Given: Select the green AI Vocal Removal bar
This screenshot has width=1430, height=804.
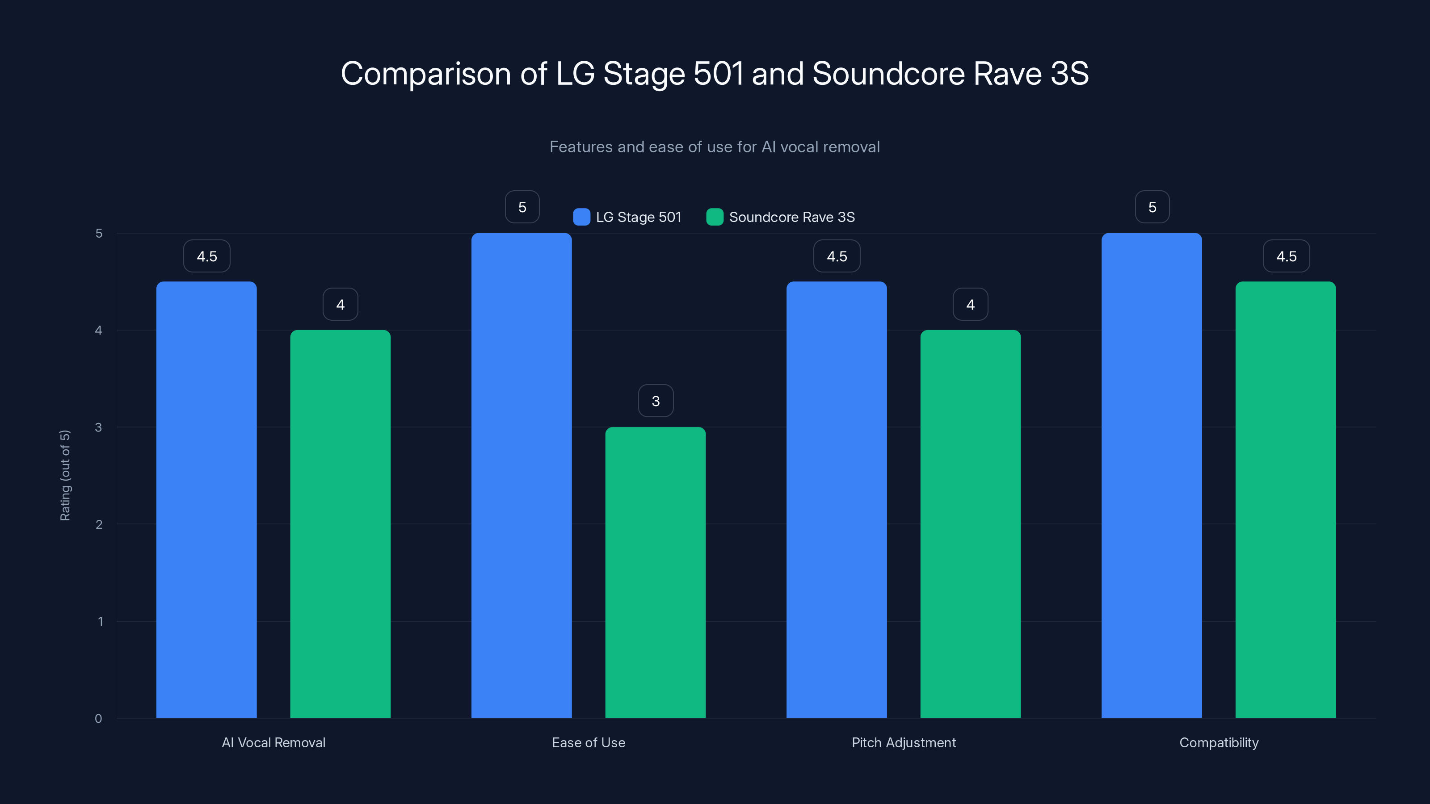Looking at the screenshot, I should click(x=340, y=527).
